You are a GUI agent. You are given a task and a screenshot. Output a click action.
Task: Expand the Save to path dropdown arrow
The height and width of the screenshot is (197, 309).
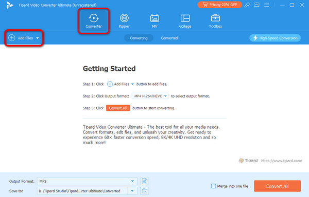[x=132, y=191]
